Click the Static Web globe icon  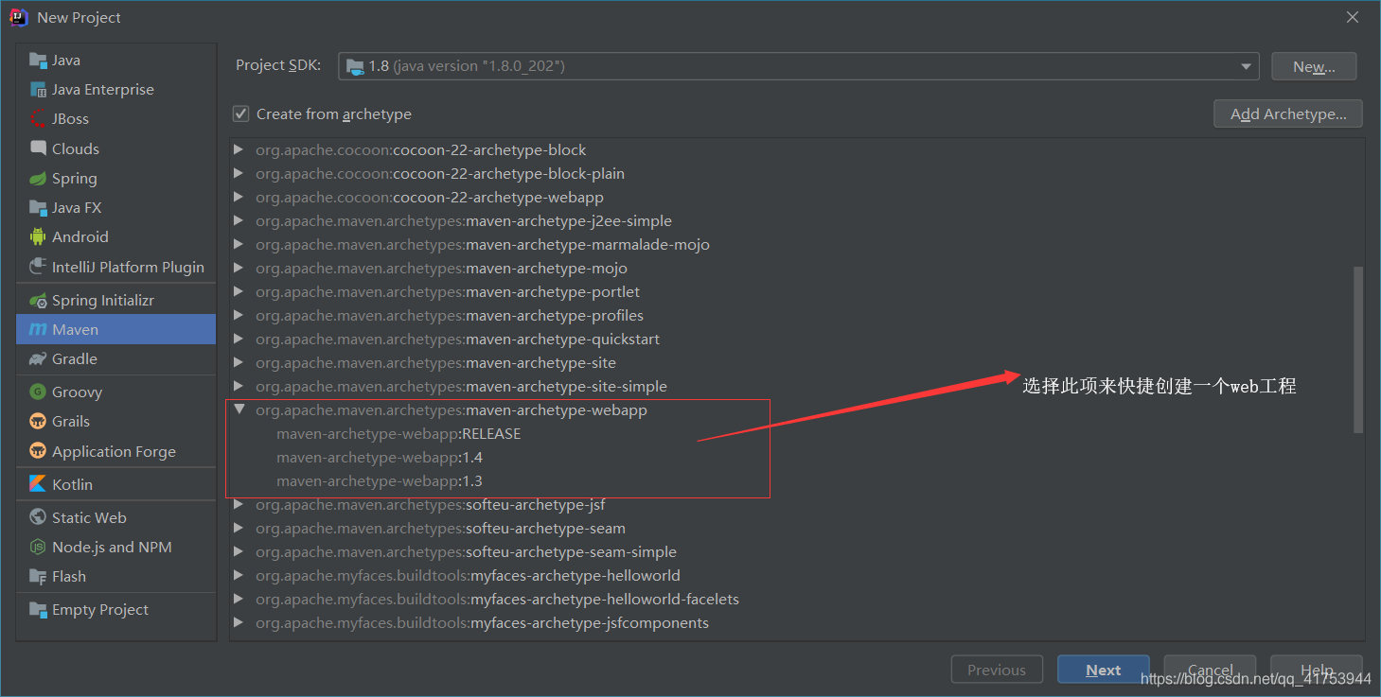(x=38, y=517)
